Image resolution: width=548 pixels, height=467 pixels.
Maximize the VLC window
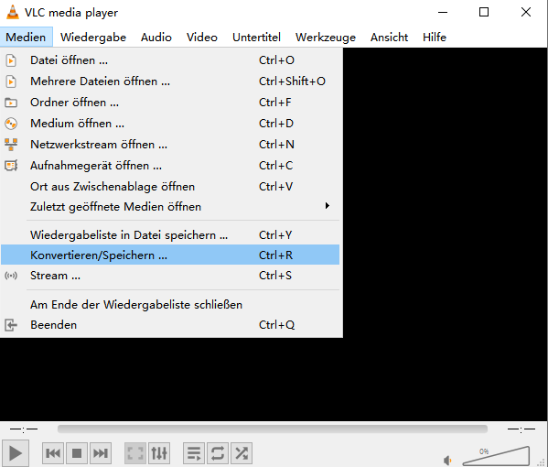click(484, 12)
